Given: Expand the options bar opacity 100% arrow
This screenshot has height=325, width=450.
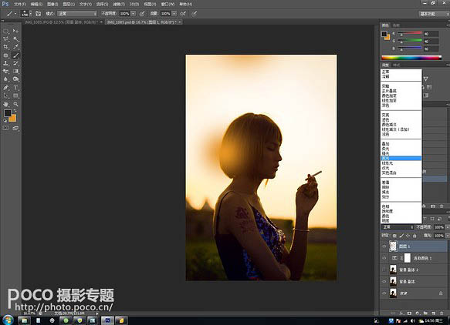Looking at the screenshot, I should (x=134, y=13).
